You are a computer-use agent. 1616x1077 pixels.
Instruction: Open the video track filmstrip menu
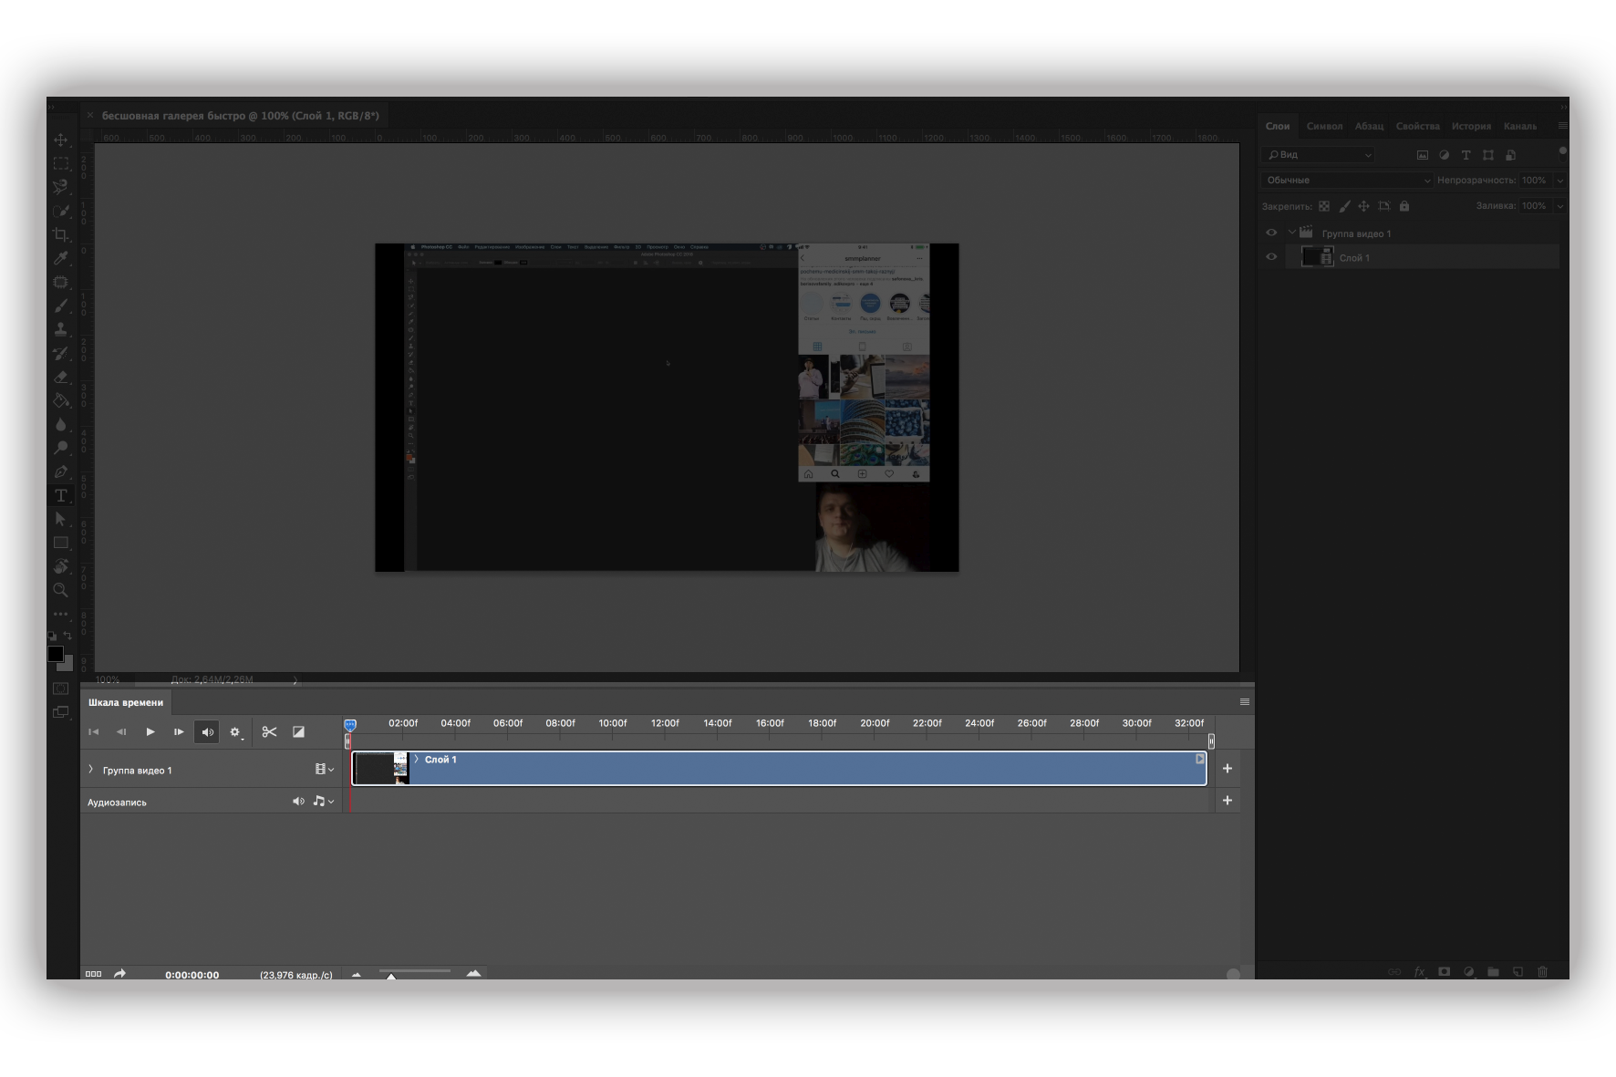point(324,770)
